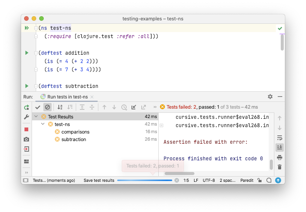Cancel the Save test results progress
The width and height of the screenshot is (306, 212).
pos(177,180)
